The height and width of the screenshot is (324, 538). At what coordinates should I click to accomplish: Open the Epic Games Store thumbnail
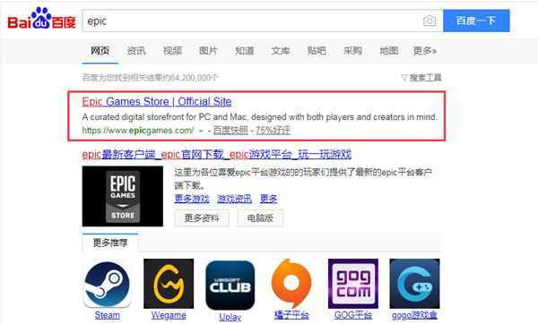click(123, 196)
